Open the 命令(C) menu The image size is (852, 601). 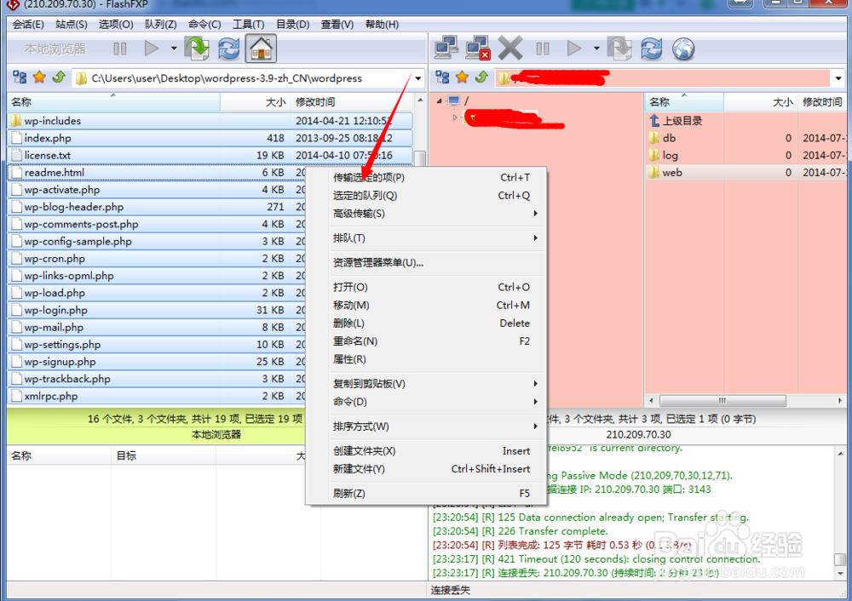(x=204, y=25)
